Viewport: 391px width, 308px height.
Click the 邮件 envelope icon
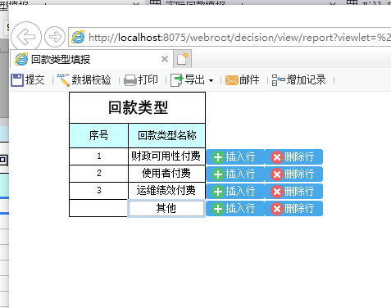[x=231, y=80]
